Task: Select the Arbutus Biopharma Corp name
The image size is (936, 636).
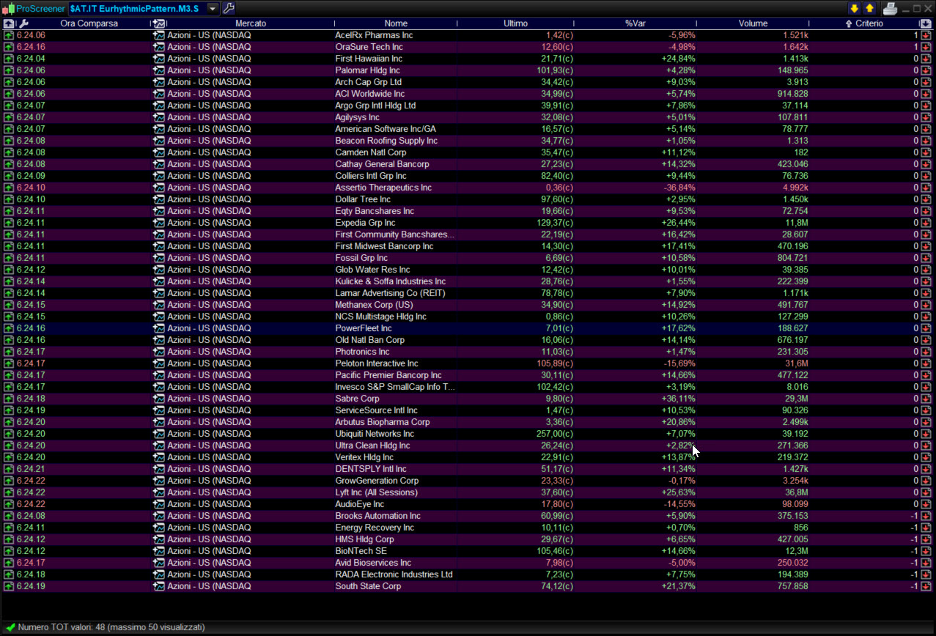Action: [x=383, y=422]
